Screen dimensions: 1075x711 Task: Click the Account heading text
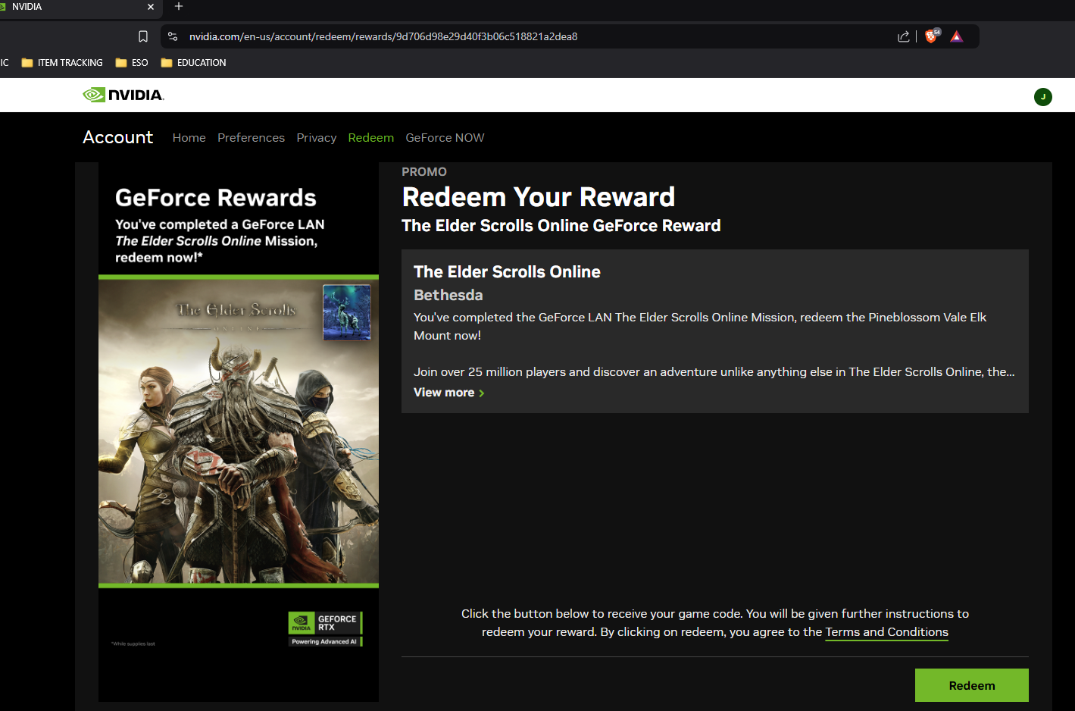pyautogui.click(x=117, y=137)
